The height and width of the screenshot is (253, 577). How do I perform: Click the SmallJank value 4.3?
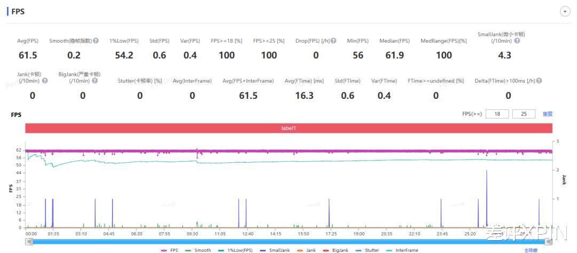pos(504,55)
